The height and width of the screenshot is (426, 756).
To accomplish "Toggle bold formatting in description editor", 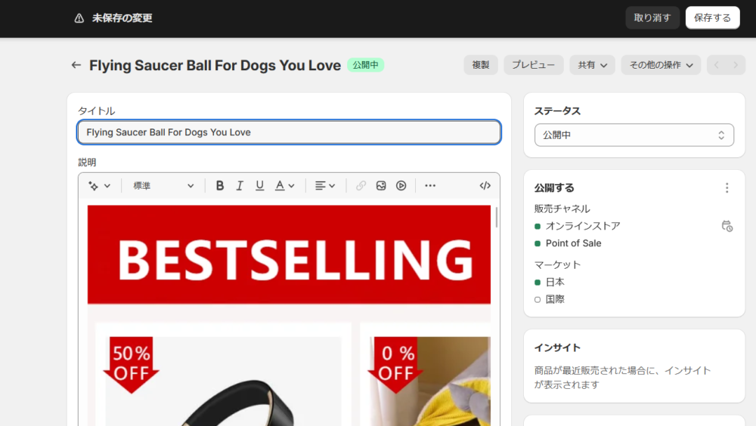I will pos(220,186).
